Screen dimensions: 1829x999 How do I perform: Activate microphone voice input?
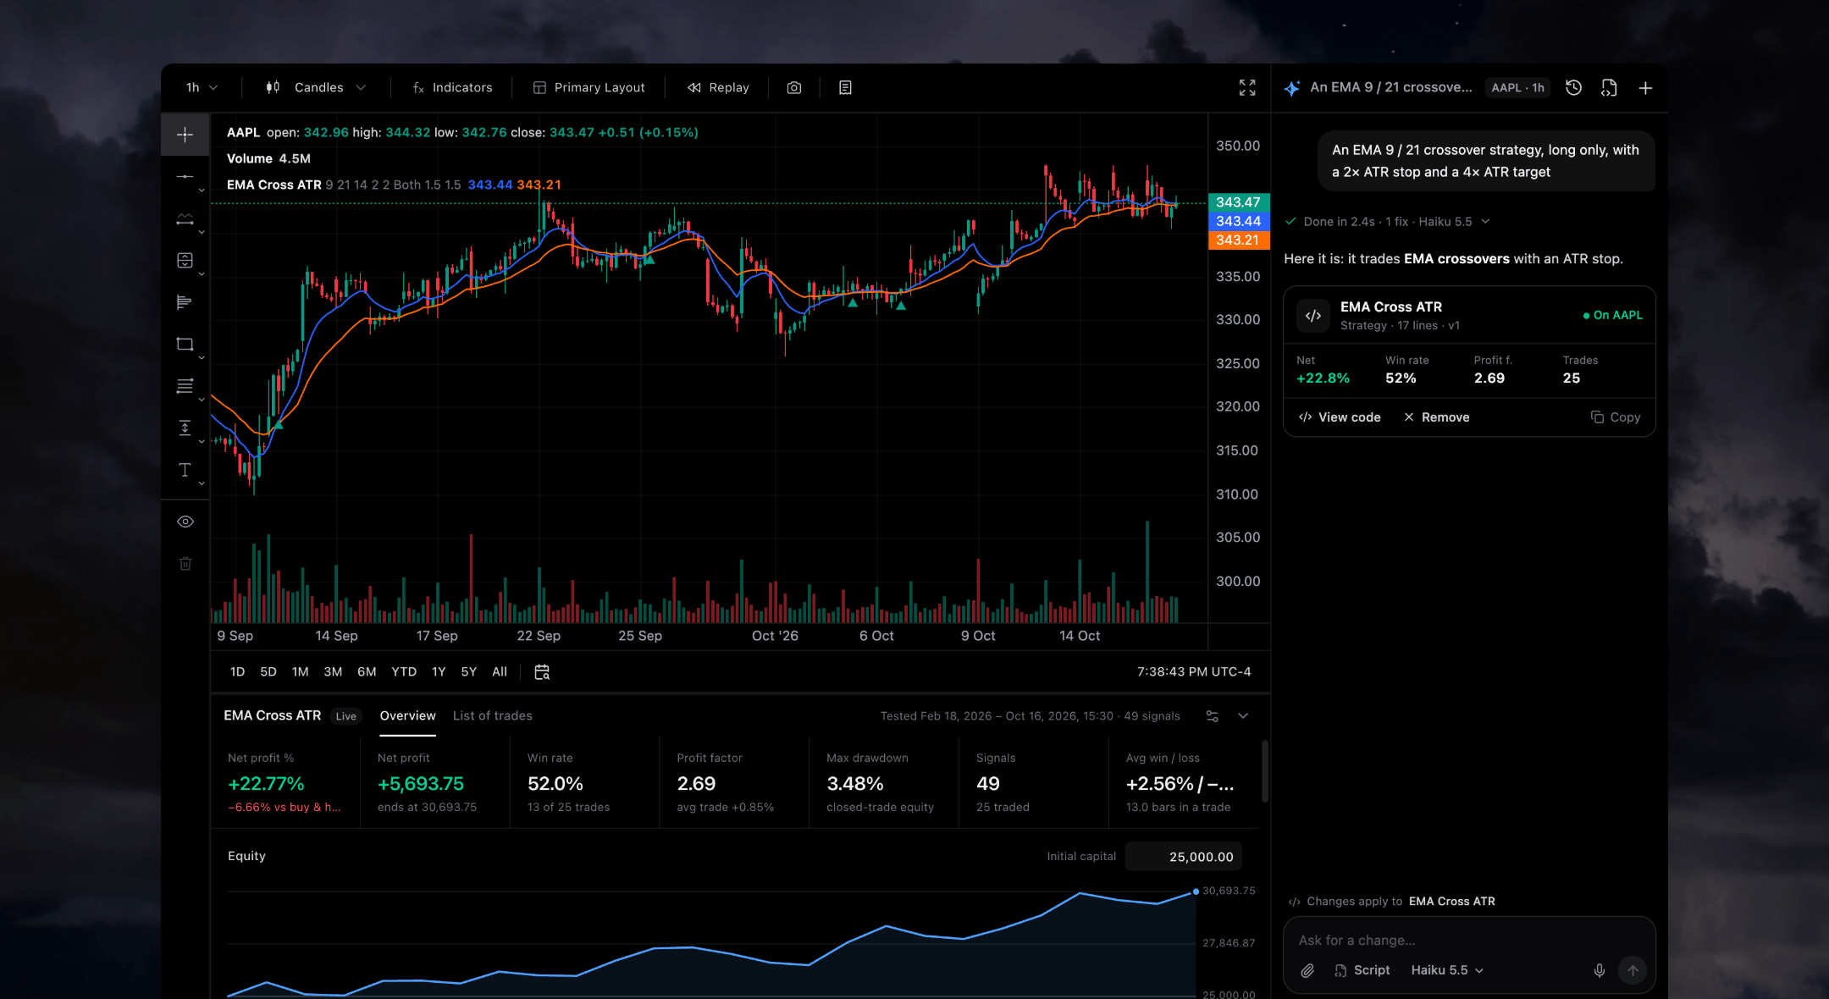click(1599, 970)
